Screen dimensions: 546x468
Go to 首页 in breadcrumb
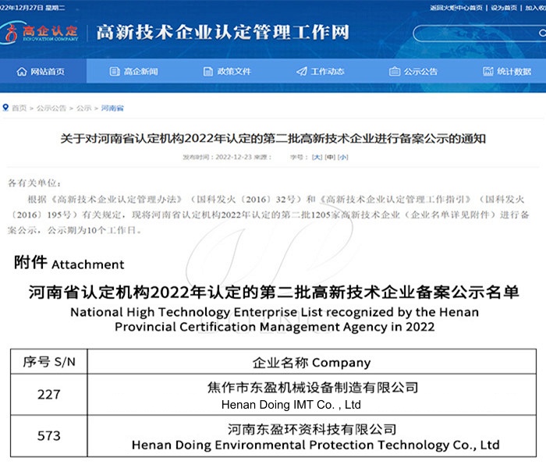tap(19, 108)
